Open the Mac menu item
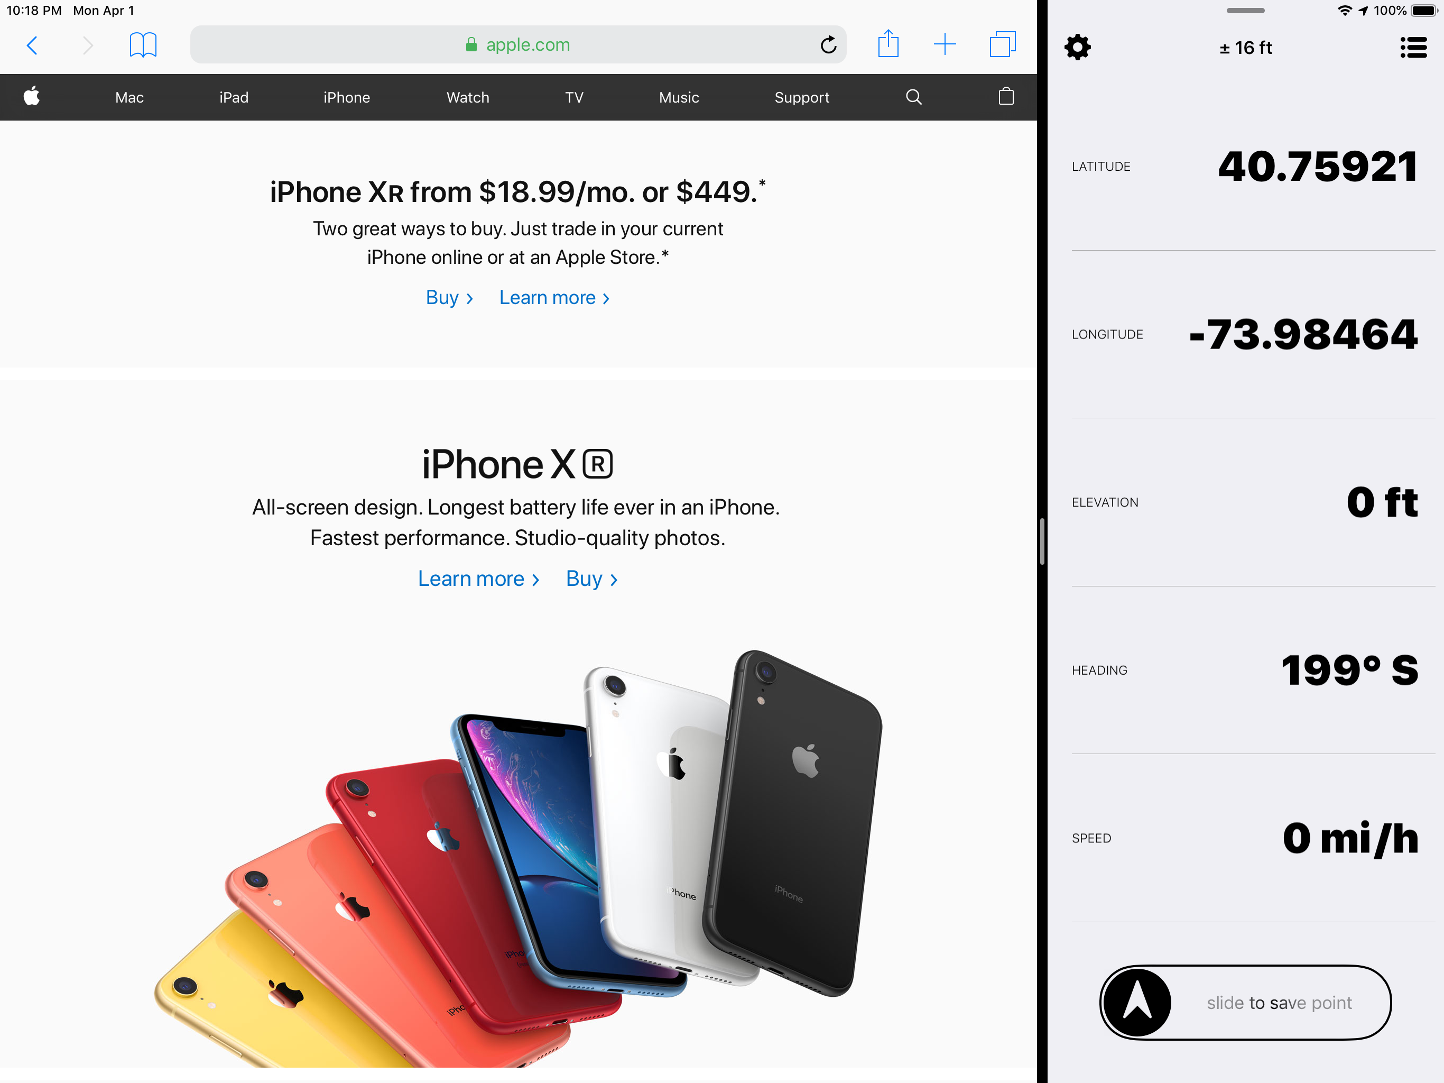This screenshot has width=1444, height=1083. (x=129, y=97)
